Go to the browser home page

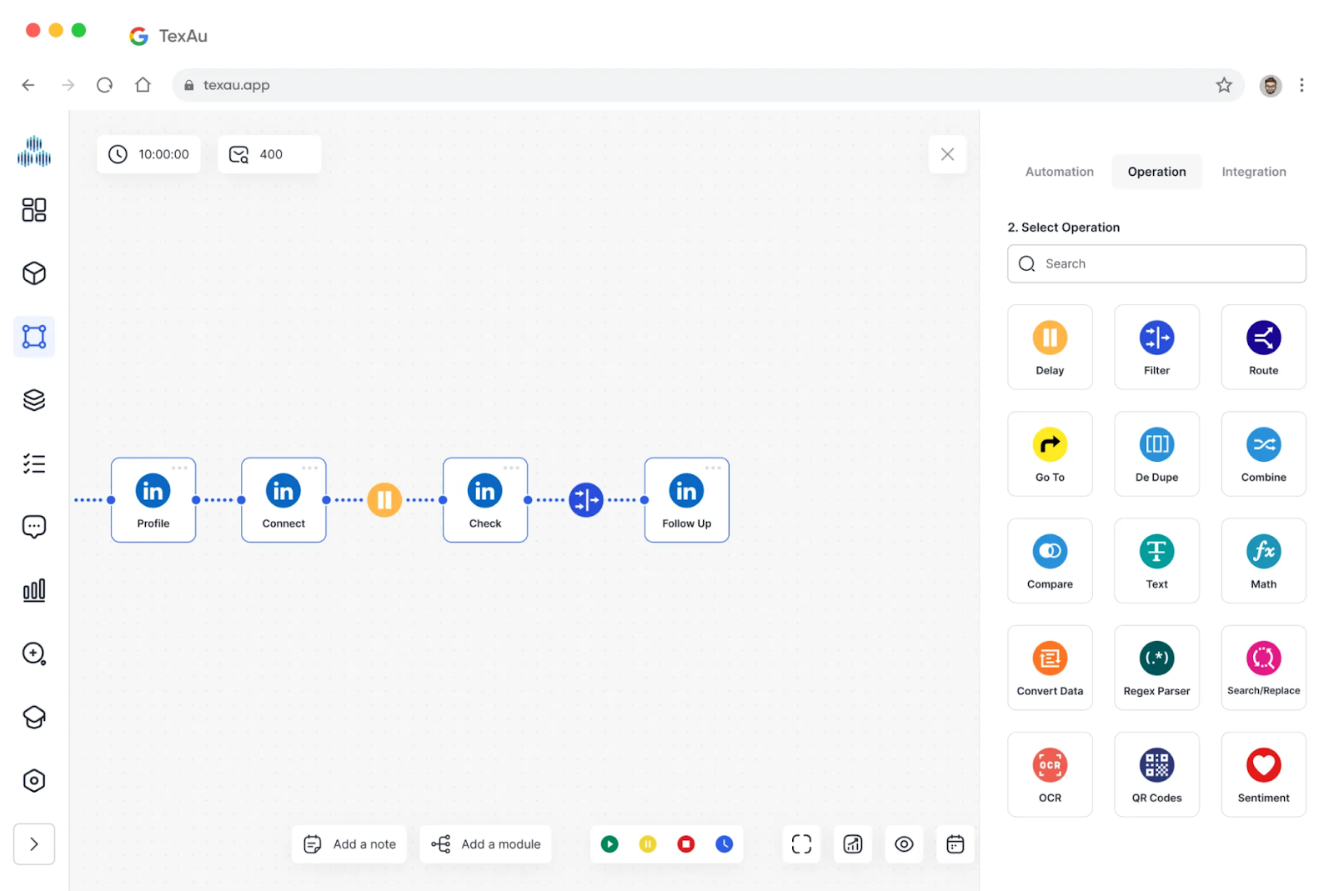pyautogui.click(x=143, y=85)
